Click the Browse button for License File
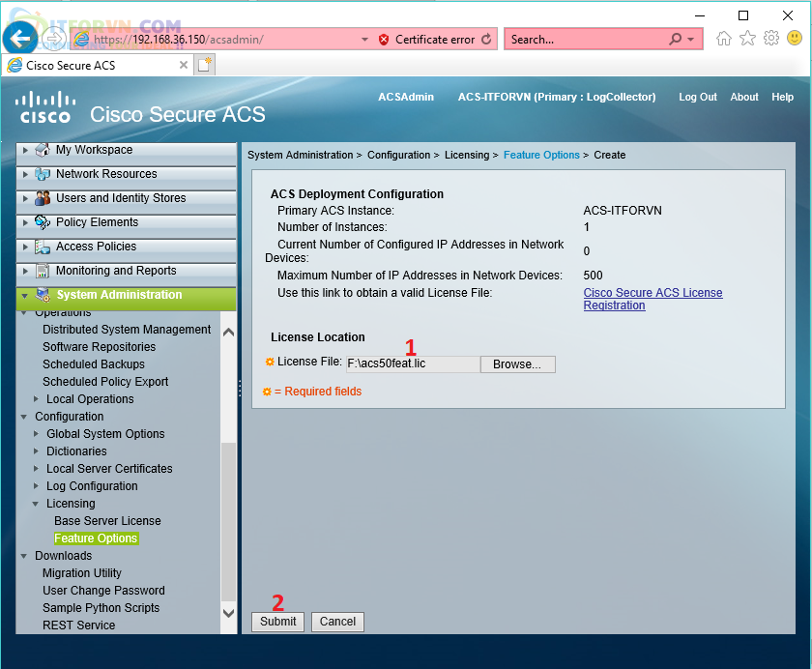The image size is (812, 669). point(517,364)
